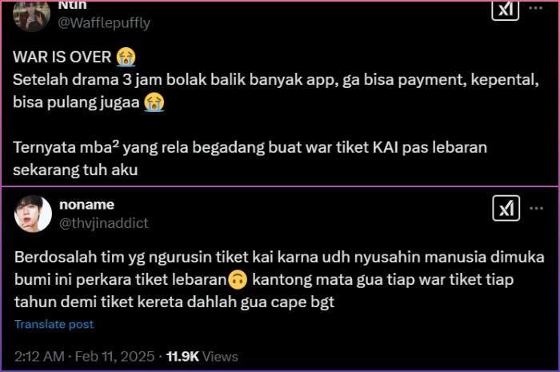Screen dimensions: 560x372
Task: Click the display name 'Ntin'
Action: click(73, 6)
